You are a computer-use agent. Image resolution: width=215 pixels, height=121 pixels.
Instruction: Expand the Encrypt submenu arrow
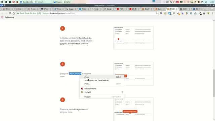coord(123,92)
